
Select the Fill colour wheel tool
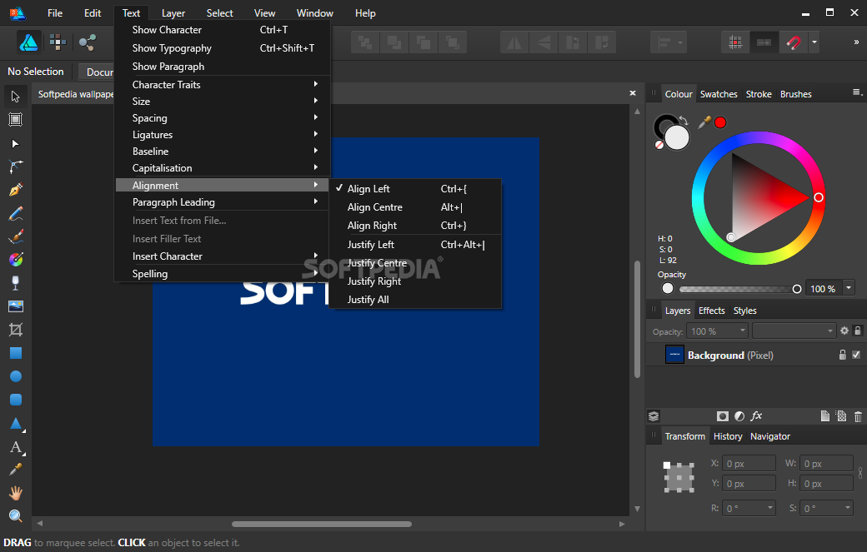click(x=16, y=260)
